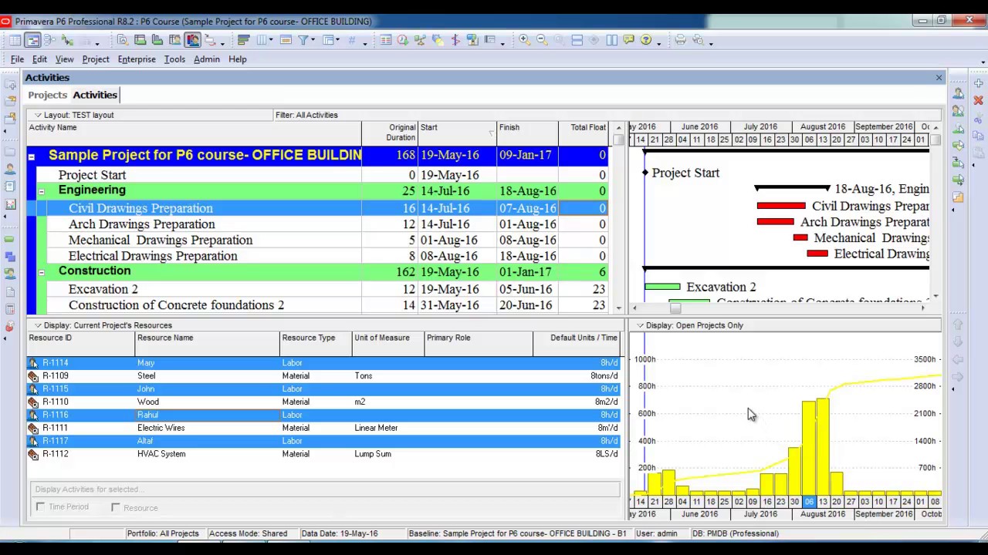Open the Enterprise menu
This screenshot has width=988, height=555.
coord(137,59)
